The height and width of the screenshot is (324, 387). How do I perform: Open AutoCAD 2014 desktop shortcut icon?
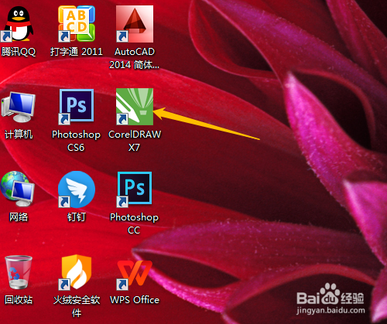tap(135, 24)
